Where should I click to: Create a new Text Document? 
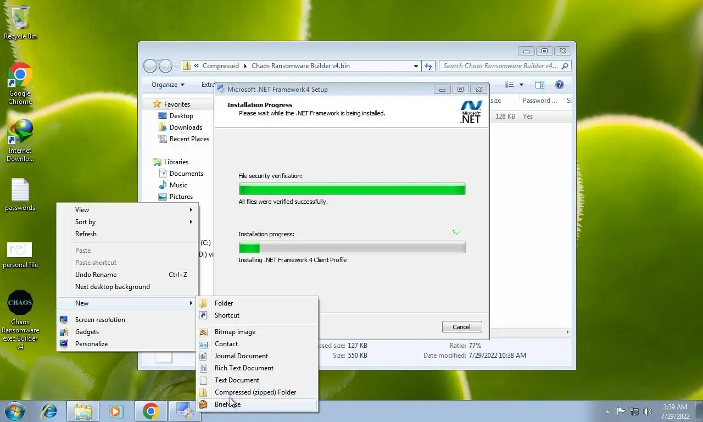257,380
